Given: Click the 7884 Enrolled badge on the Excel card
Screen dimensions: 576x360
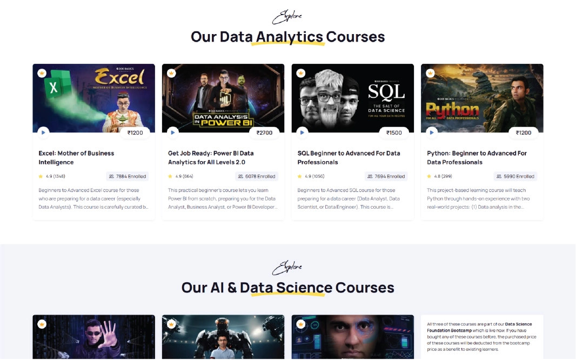Looking at the screenshot, I should [128, 176].
